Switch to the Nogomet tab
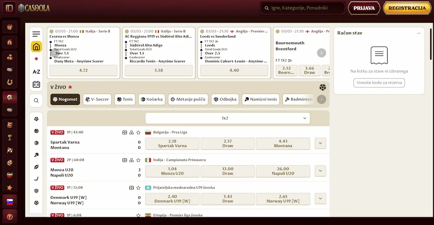 point(65,99)
